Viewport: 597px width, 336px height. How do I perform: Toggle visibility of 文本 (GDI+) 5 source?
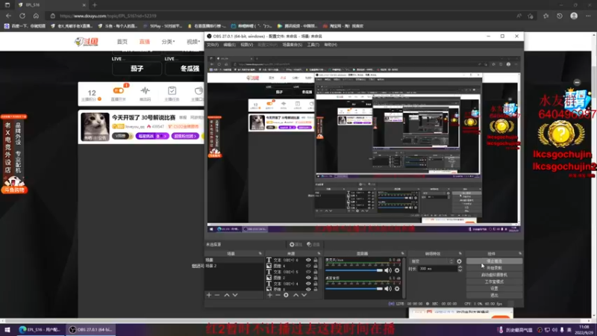pos(308,272)
